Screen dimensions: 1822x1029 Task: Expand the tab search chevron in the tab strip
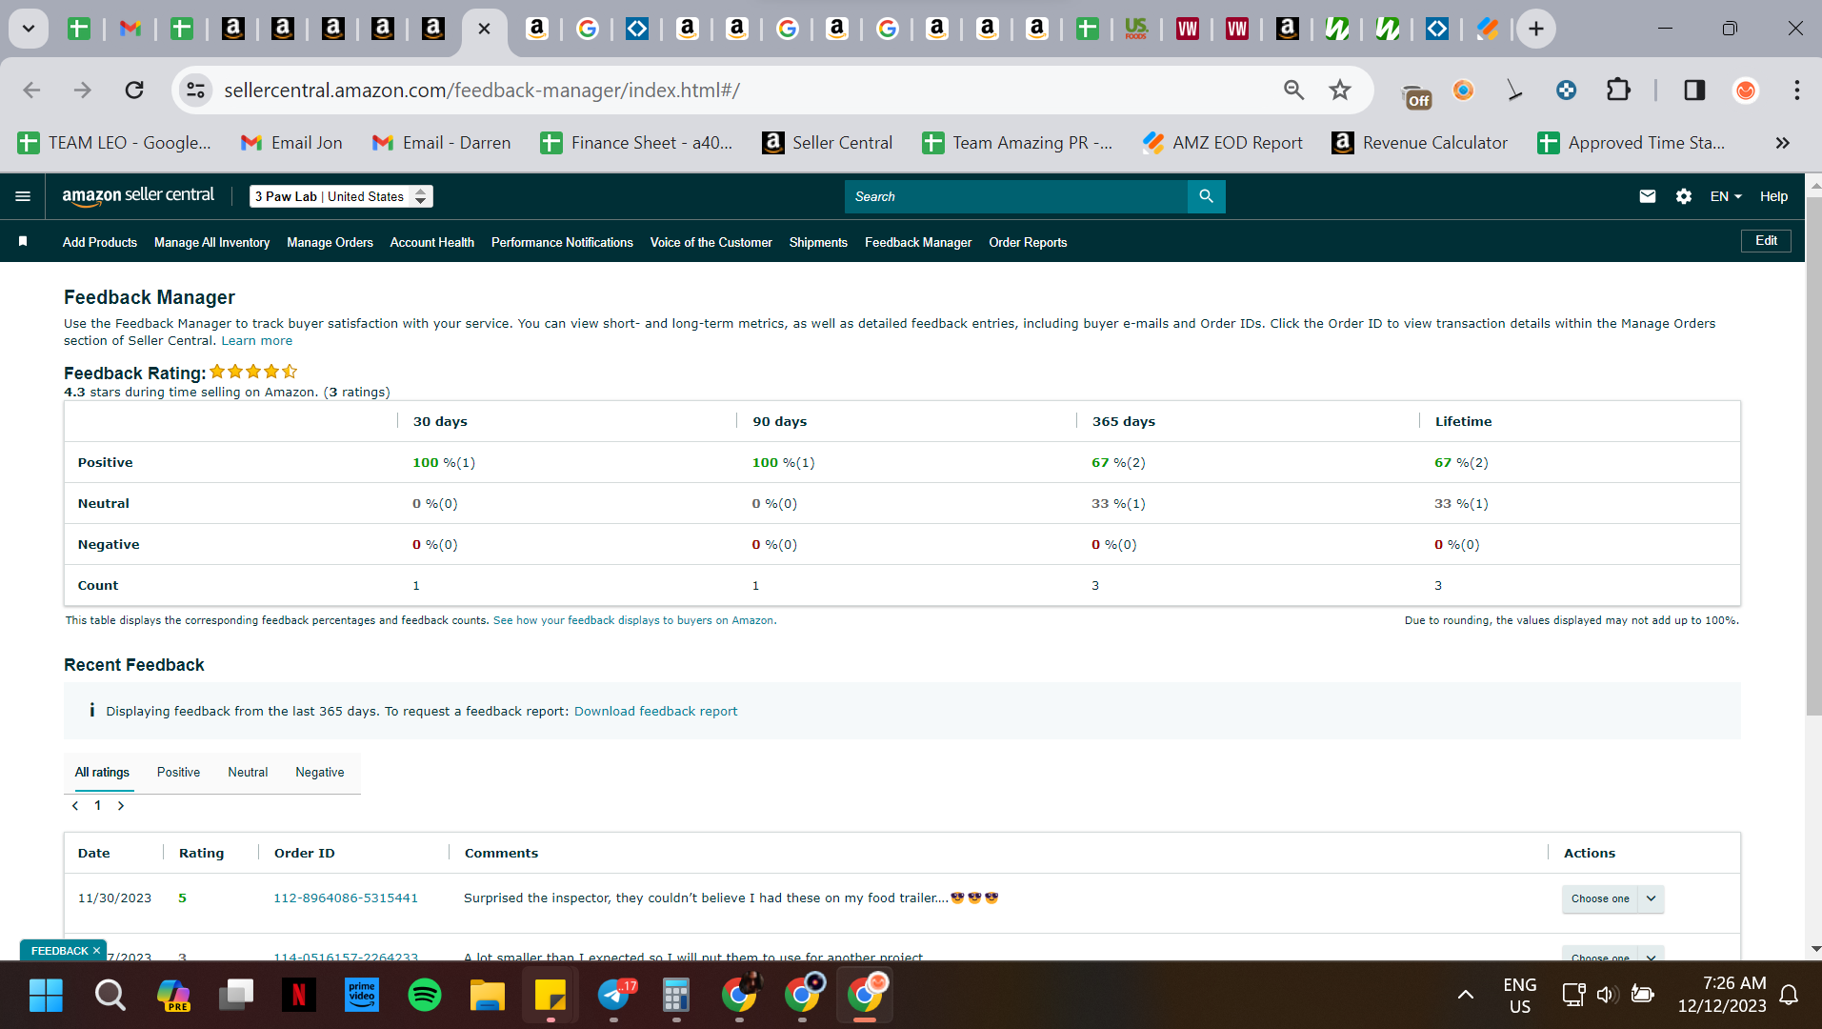[29, 29]
